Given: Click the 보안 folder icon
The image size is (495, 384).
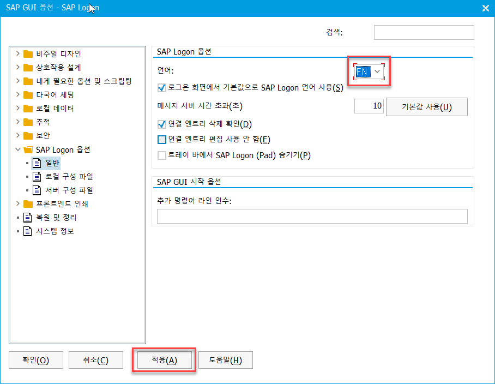Looking at the screenshot, I should point(28,135).
